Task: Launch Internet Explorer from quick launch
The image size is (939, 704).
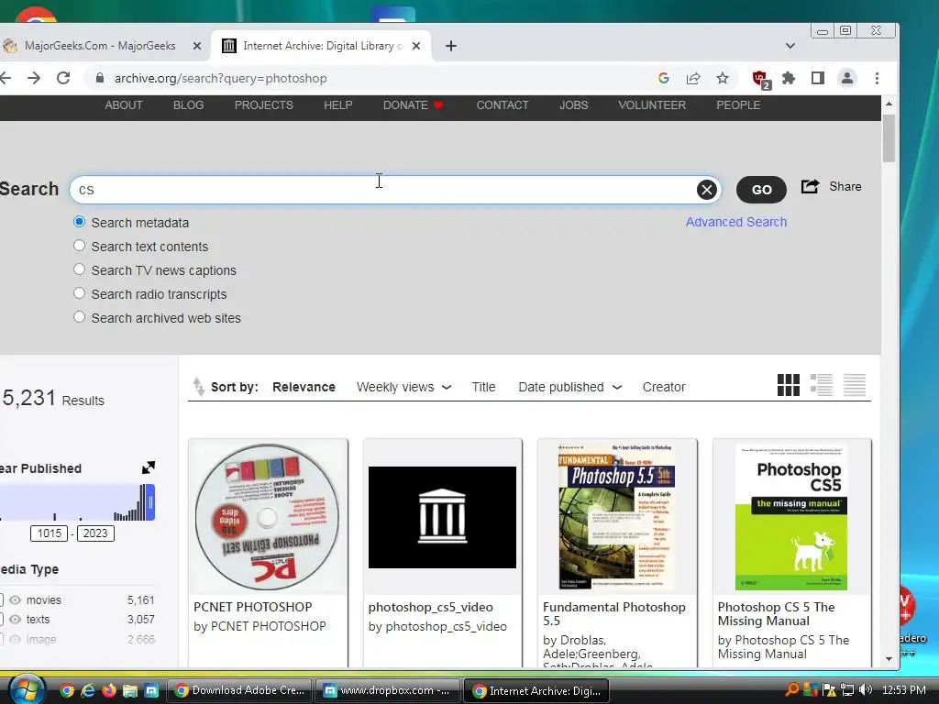Action: tap(88, 691)
